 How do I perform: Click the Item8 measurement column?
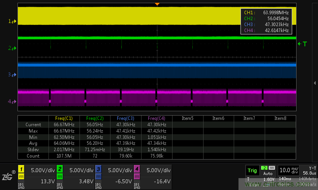280,118
